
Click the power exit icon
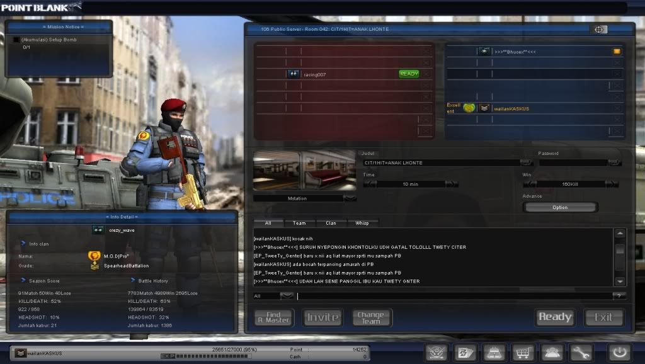620,353
